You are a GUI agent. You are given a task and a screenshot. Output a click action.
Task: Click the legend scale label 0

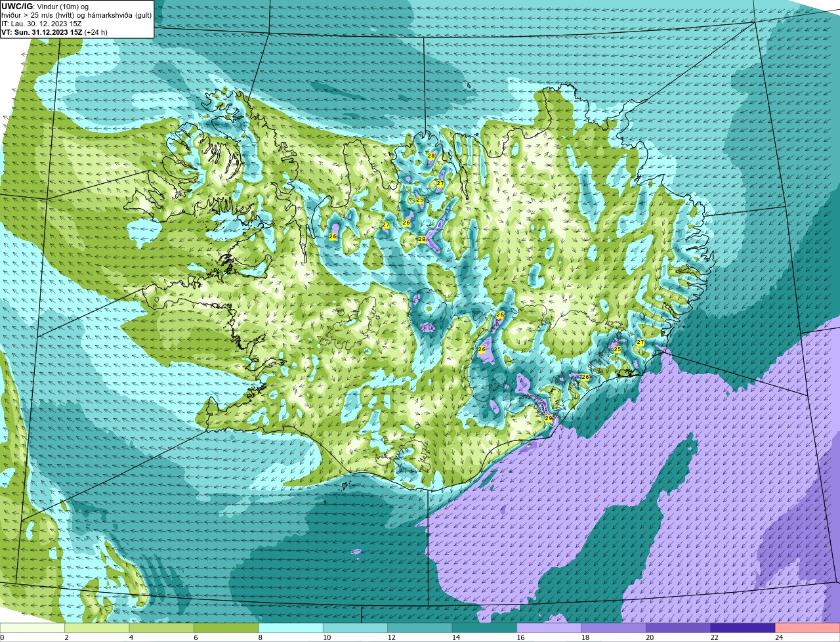pos(2,637)
